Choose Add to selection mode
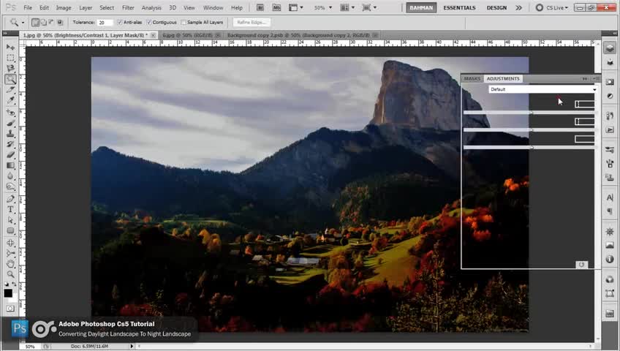Viewport: 620px width, 351px height. [x=43, y=23]
